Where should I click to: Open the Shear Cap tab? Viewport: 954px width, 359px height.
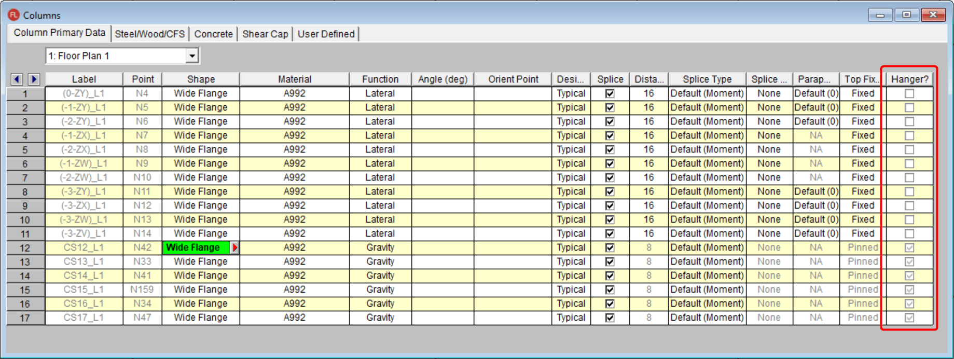point(265,34)
